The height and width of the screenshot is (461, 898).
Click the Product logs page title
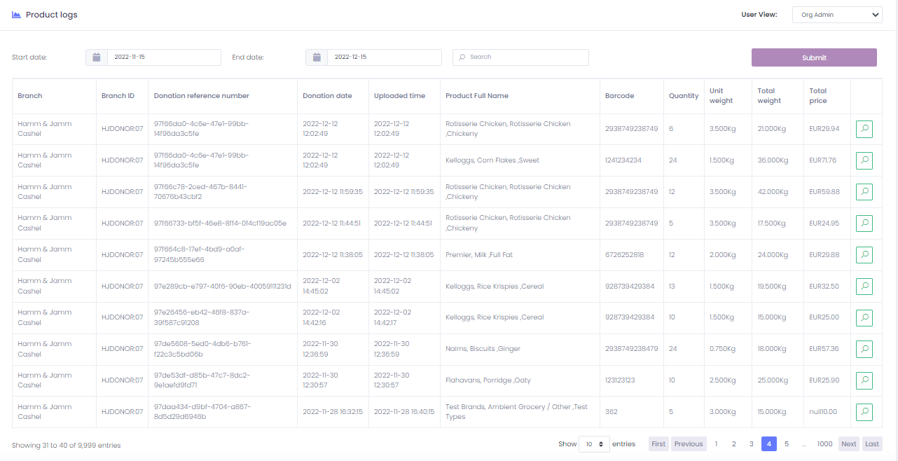click(x=52, y=15)
